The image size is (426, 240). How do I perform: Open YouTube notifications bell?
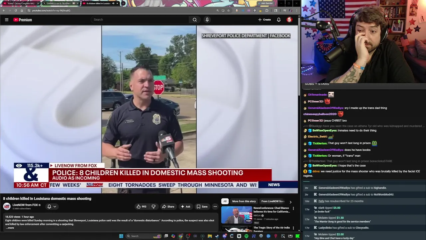(x=279, y=20)
